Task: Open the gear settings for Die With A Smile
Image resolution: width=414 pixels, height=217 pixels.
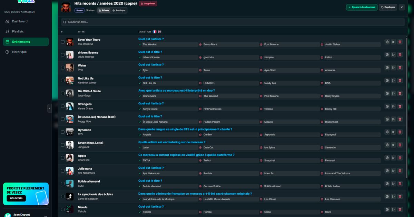Action: coord(387,93)
